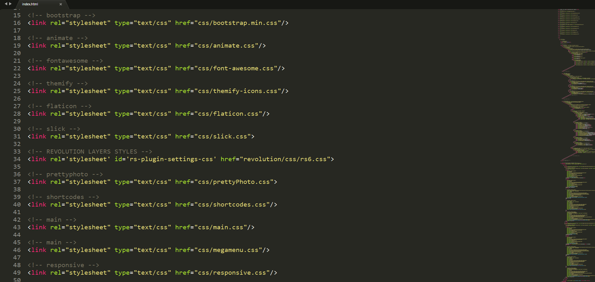Image resolution: width=595 pixels, height=282 pixels.
Task: Click the fontawesome comment line
Action: point(65,61)
